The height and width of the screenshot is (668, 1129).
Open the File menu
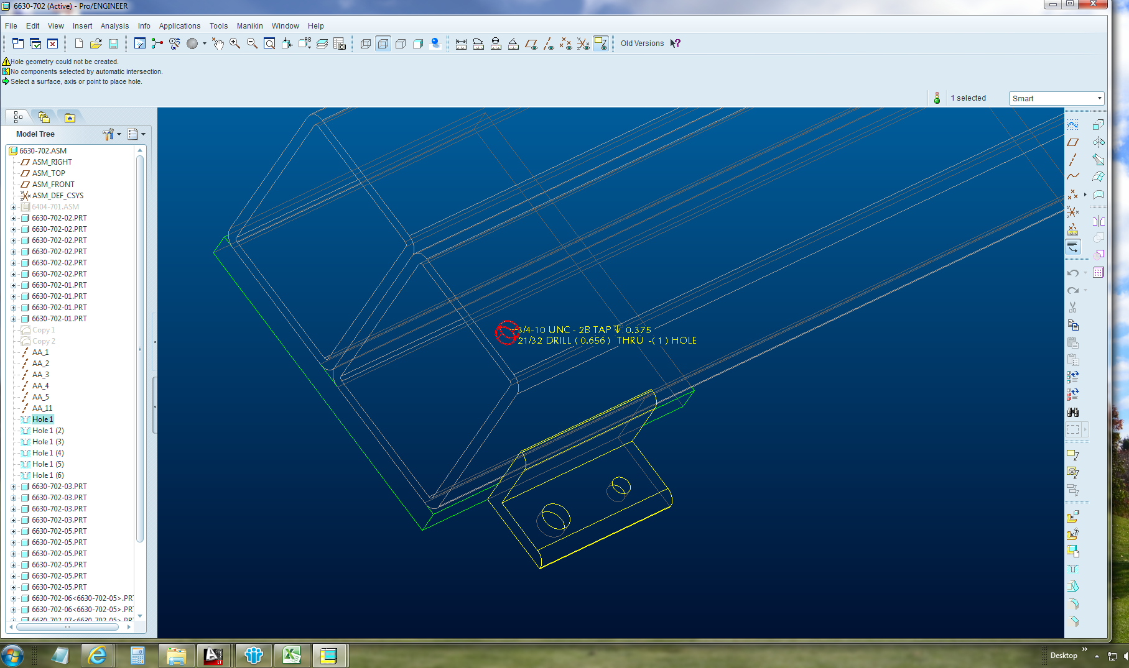coord(11,26)
